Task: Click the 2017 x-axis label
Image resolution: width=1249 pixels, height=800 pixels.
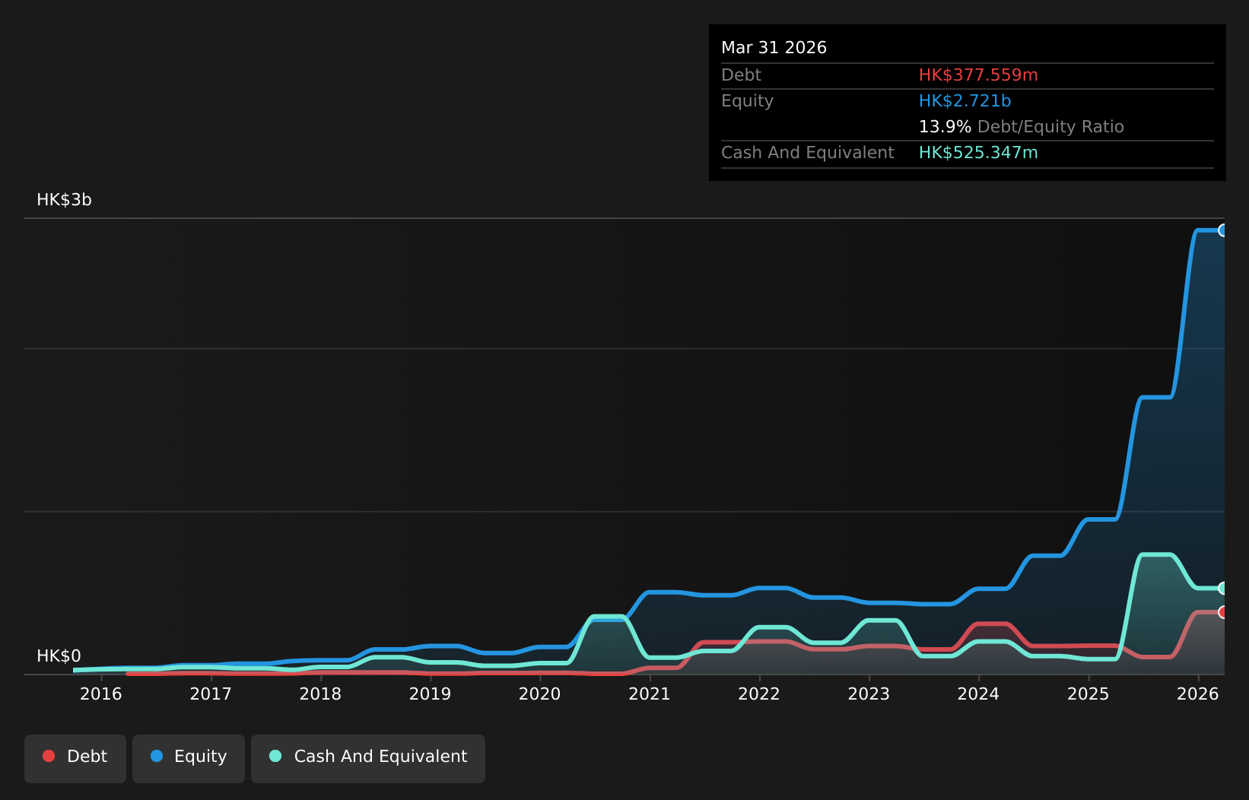Action: pyautogui.click(x=211, y=694)
